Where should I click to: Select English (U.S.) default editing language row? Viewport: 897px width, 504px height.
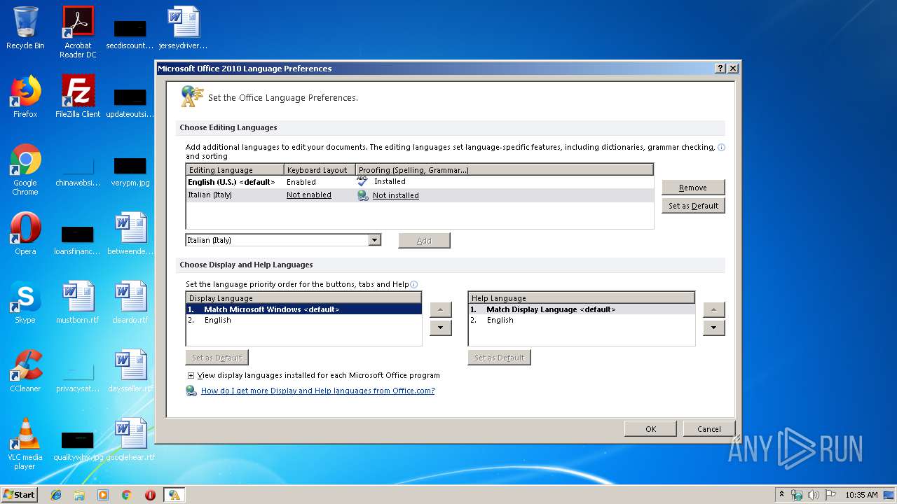click(419, 182)
